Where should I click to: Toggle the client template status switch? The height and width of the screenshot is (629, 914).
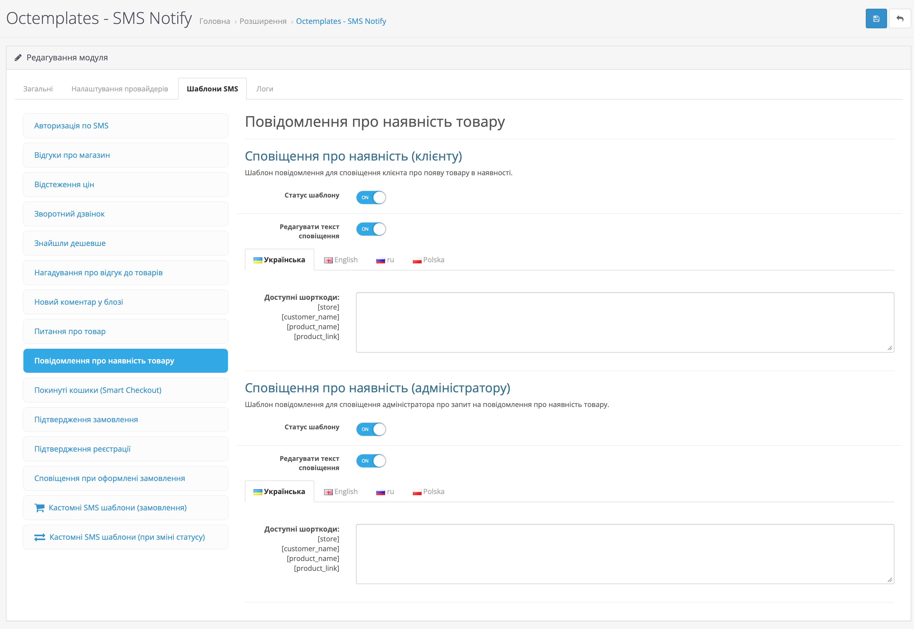coord(371,198)
